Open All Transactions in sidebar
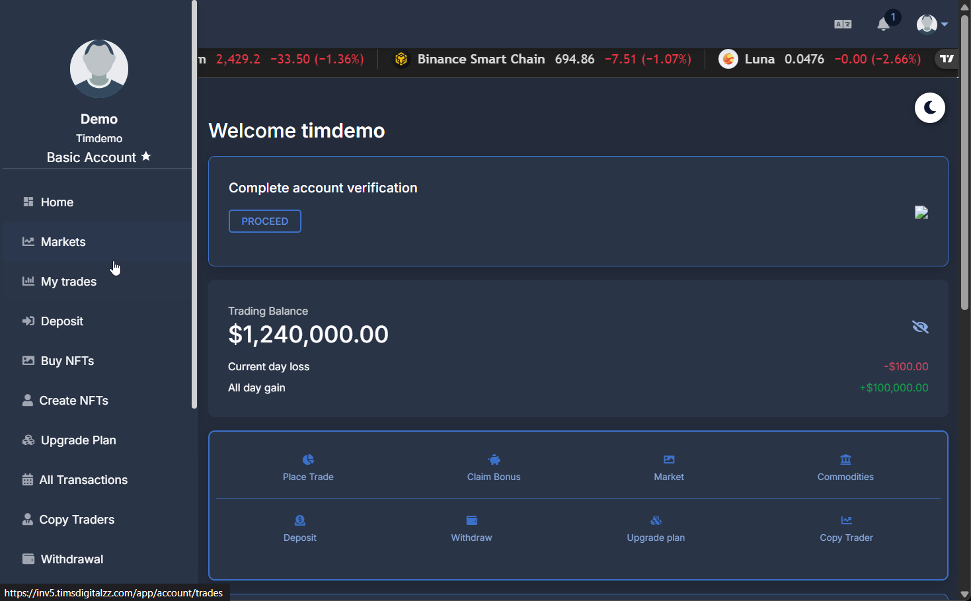The image size is (971, 601). pyautogui.click(x=97, y=480)
